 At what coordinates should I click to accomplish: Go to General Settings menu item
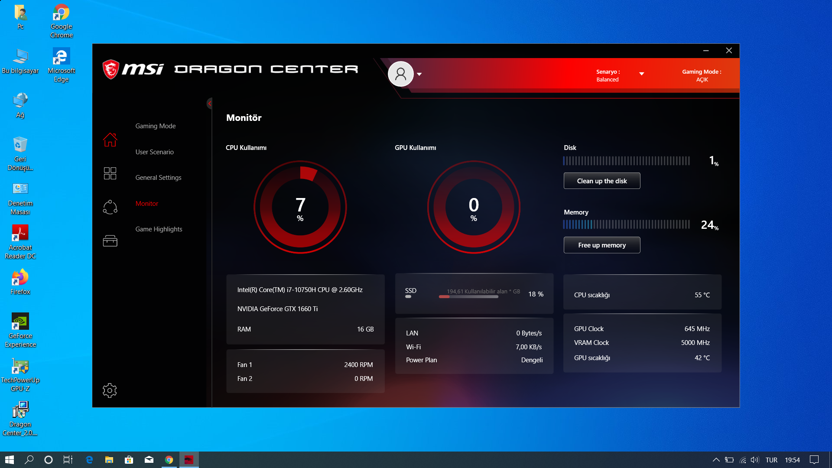tap(158, 178)
